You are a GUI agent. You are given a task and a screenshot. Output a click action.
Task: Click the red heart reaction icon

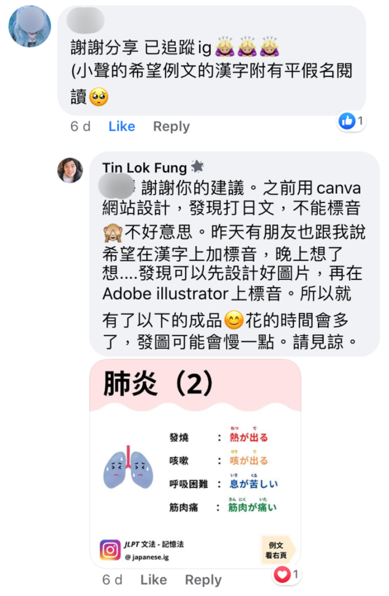tap(282, 574)
